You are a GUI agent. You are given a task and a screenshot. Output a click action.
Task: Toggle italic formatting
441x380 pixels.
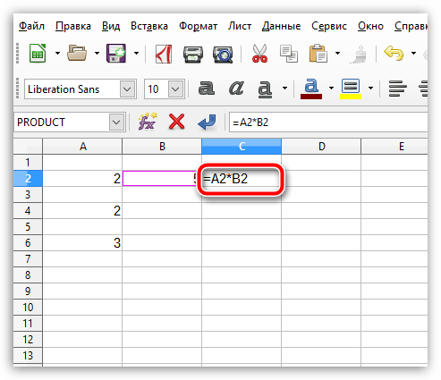(x=236, y=89)
